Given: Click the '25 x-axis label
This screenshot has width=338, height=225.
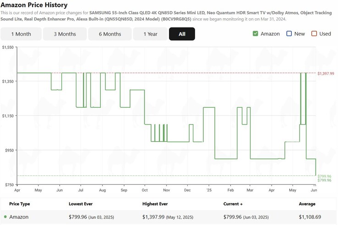Looking at the screenshot, I should tap(209, 190).
